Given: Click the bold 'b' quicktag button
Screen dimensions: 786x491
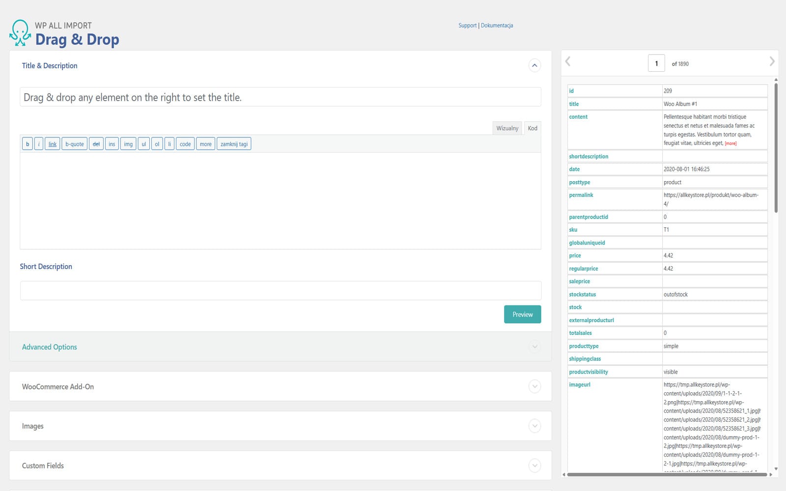Looking at the screenshot, I should [28, 144].
